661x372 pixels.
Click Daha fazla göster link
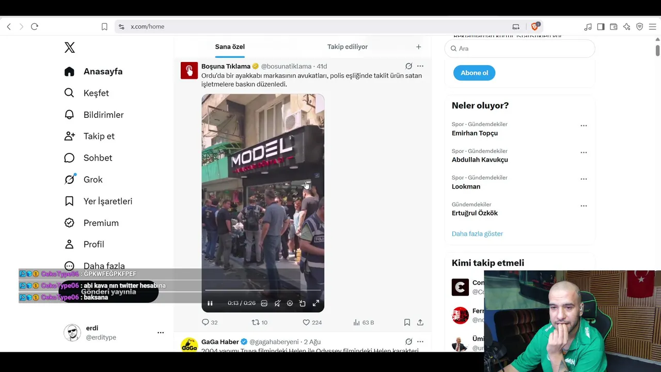[477, 234]
